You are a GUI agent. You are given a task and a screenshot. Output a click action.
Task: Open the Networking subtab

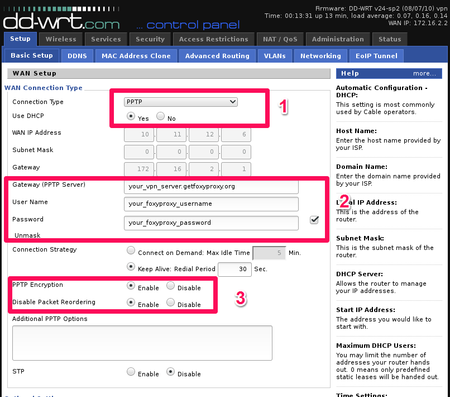(x=320, y=56)
